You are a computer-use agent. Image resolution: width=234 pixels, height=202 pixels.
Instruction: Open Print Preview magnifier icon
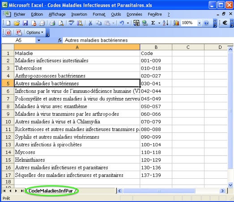point(61,23)
